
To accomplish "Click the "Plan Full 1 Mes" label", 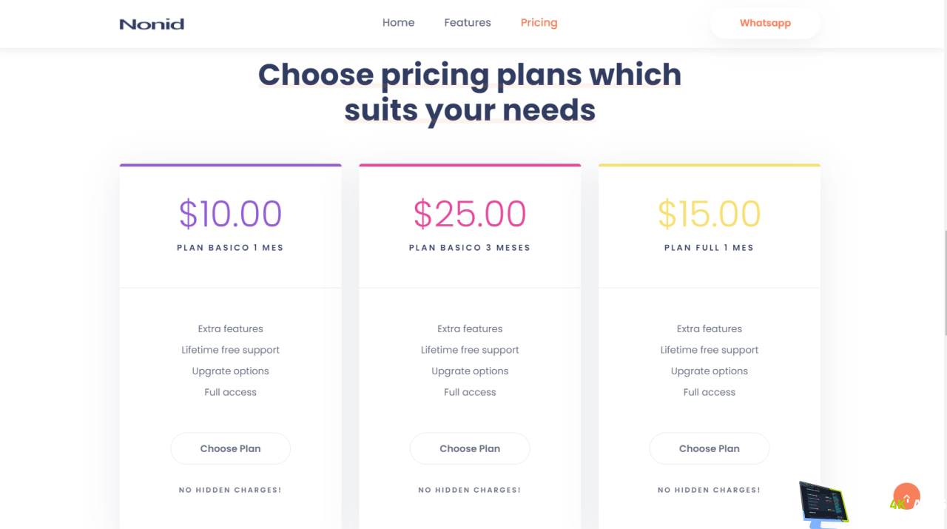I will coord(709,248).
